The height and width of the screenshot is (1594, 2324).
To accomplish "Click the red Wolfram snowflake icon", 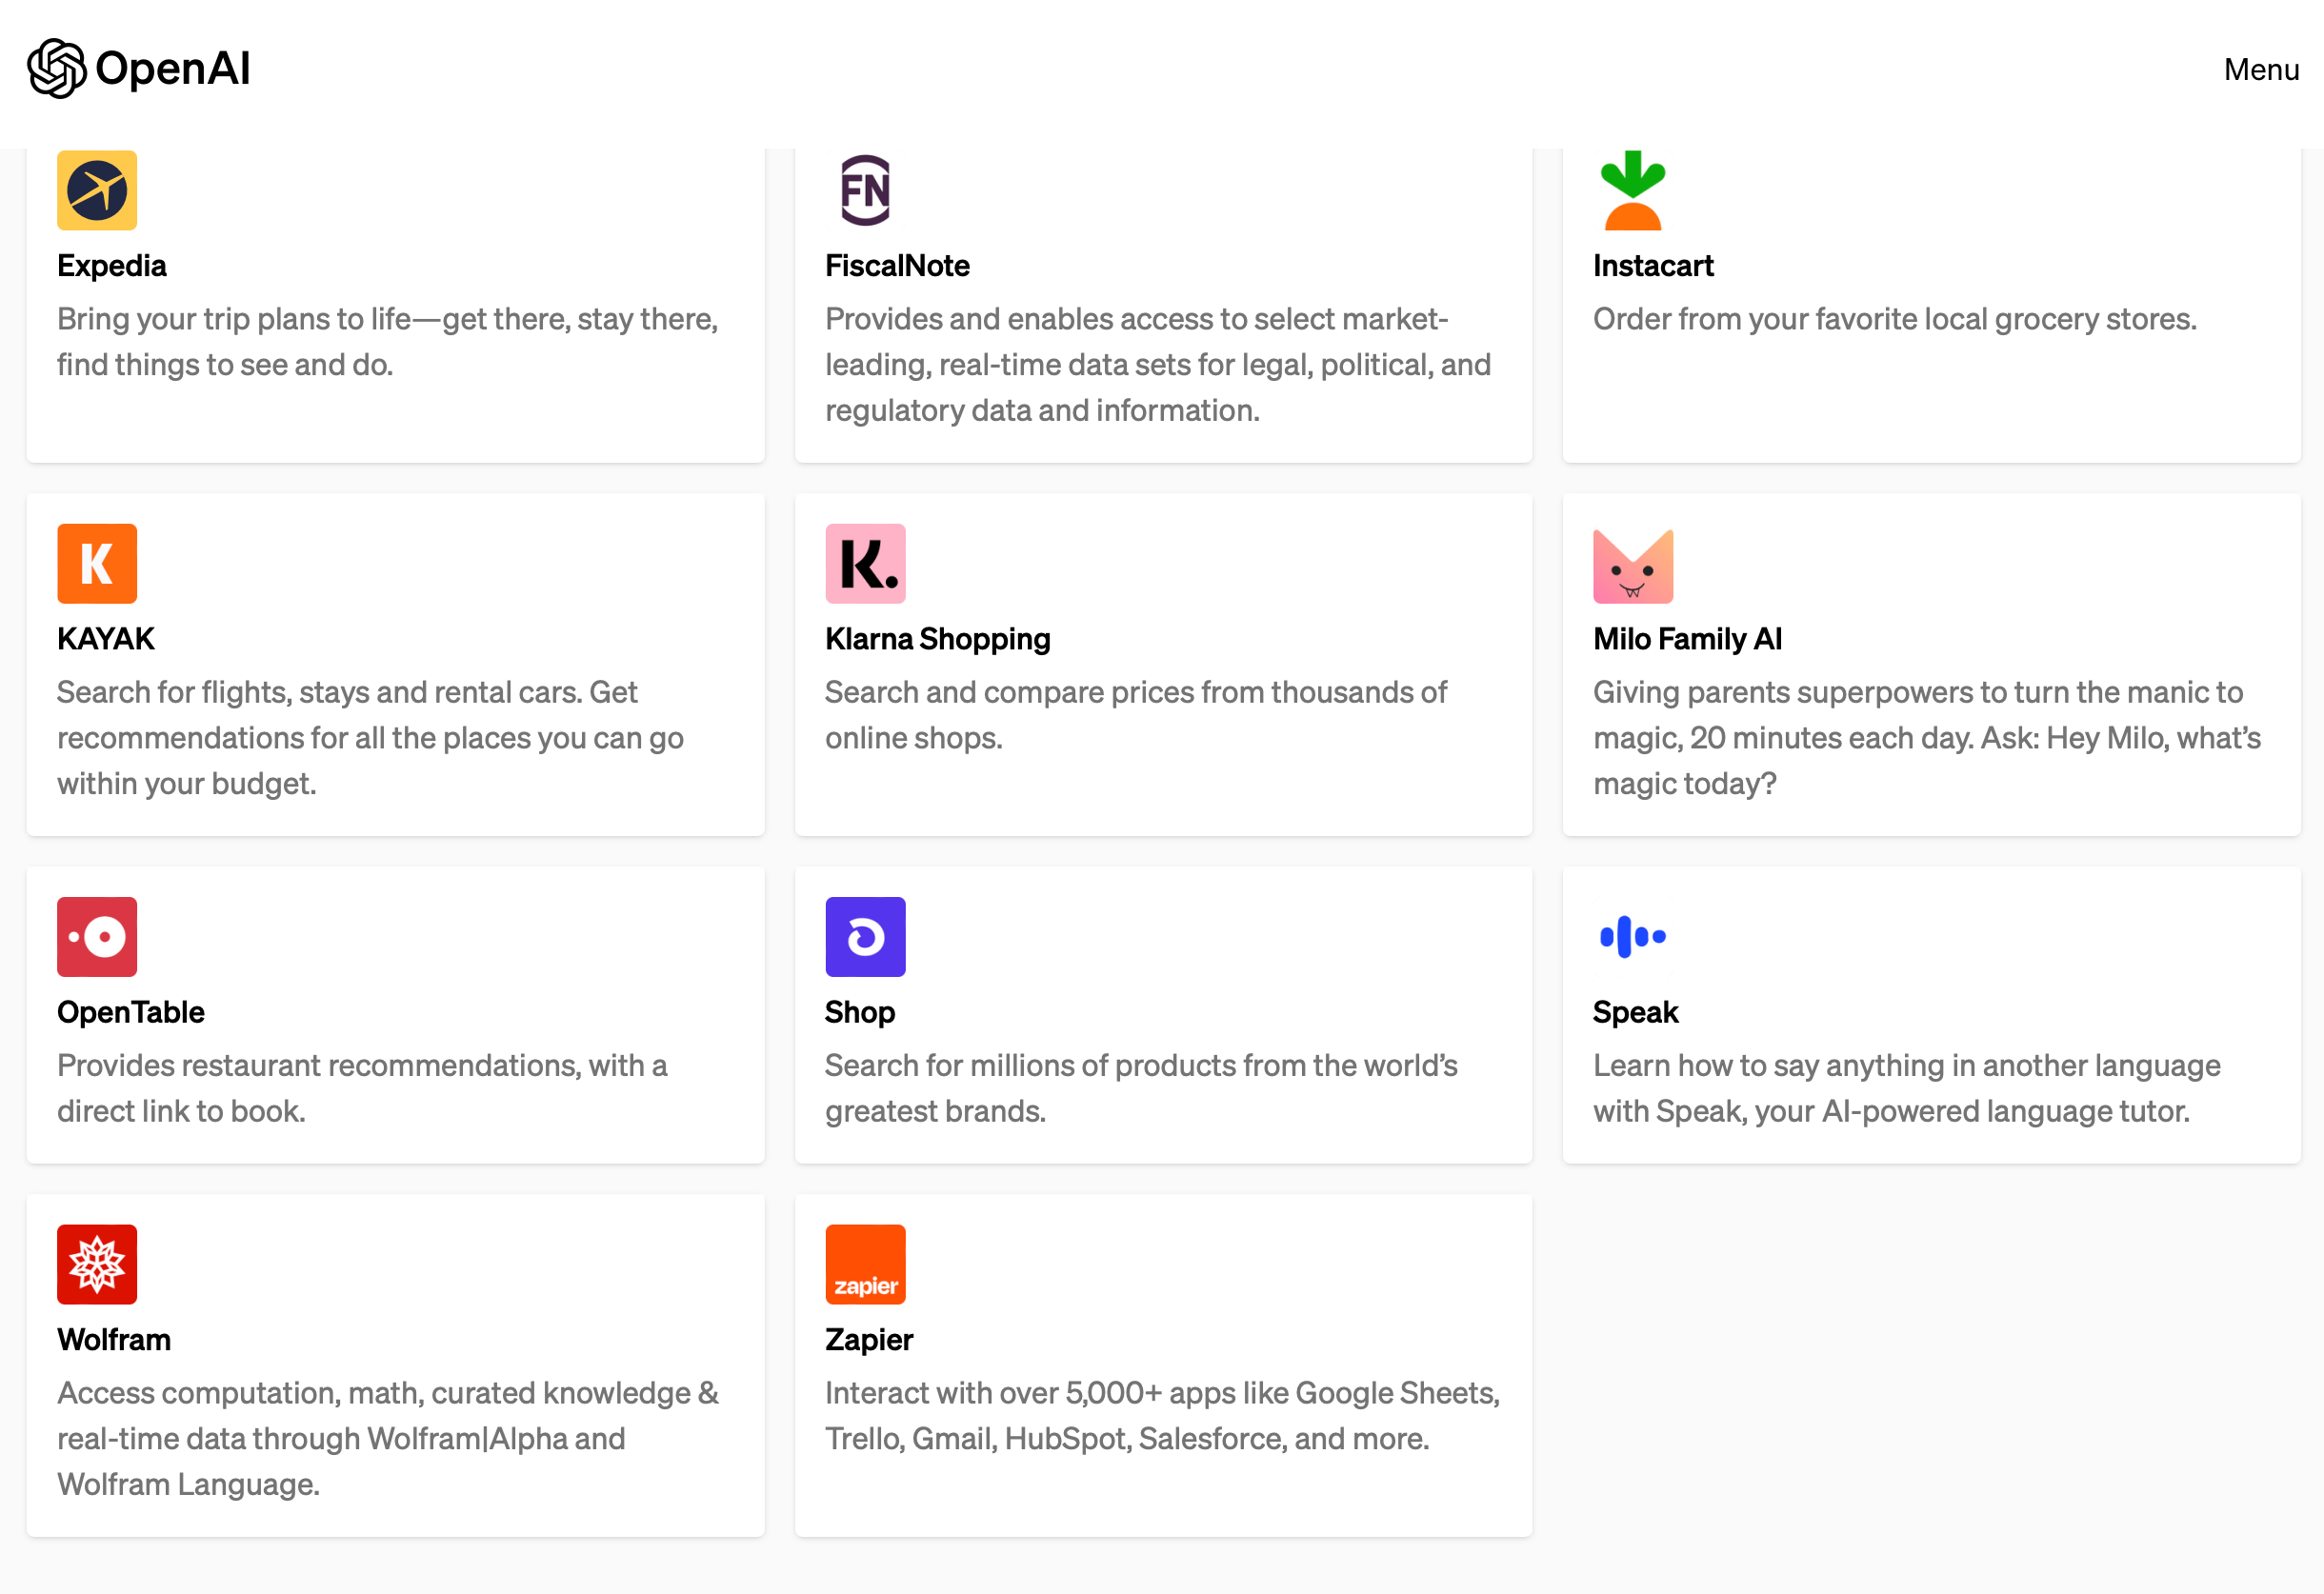I will [x=97, y=1263].
